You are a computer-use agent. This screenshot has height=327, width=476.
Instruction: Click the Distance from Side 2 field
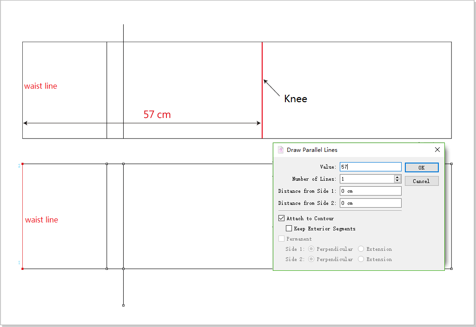click(x=370, y=203)
